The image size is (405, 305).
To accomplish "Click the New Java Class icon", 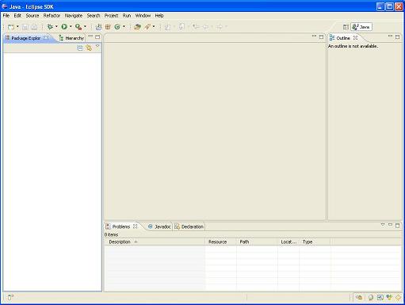I will 117,27.
